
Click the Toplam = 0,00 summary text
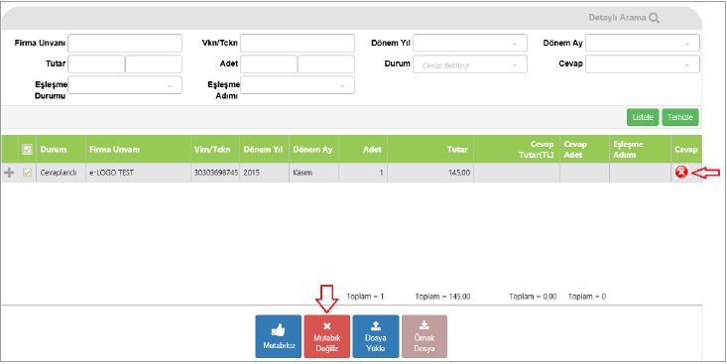coord(533,297)
